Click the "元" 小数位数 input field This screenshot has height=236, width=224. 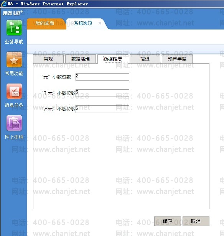tap(102, 77)
